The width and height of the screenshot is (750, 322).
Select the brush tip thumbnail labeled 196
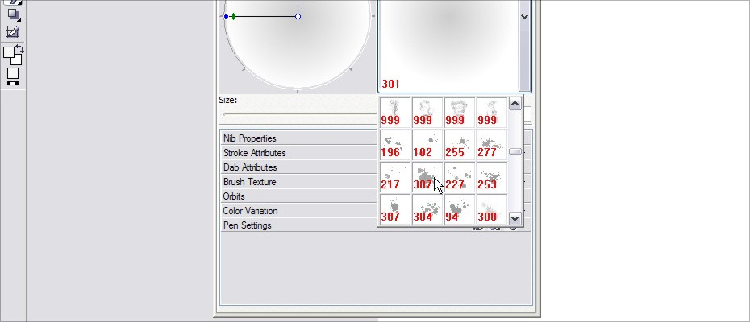click(394, 145)
